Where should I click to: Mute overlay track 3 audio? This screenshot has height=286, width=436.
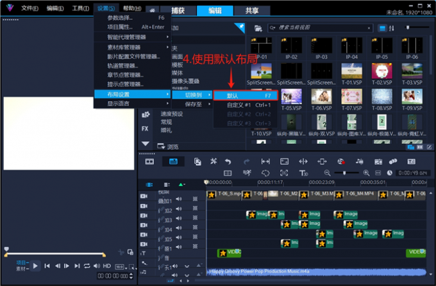[x=179, y=228]
